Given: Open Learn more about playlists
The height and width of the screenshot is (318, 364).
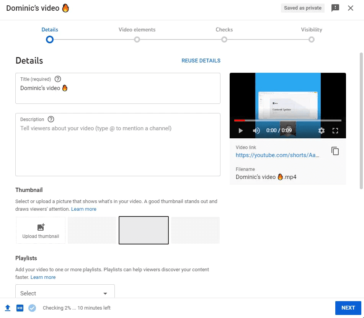Looking at the screenshot, I should click(43, 277).
